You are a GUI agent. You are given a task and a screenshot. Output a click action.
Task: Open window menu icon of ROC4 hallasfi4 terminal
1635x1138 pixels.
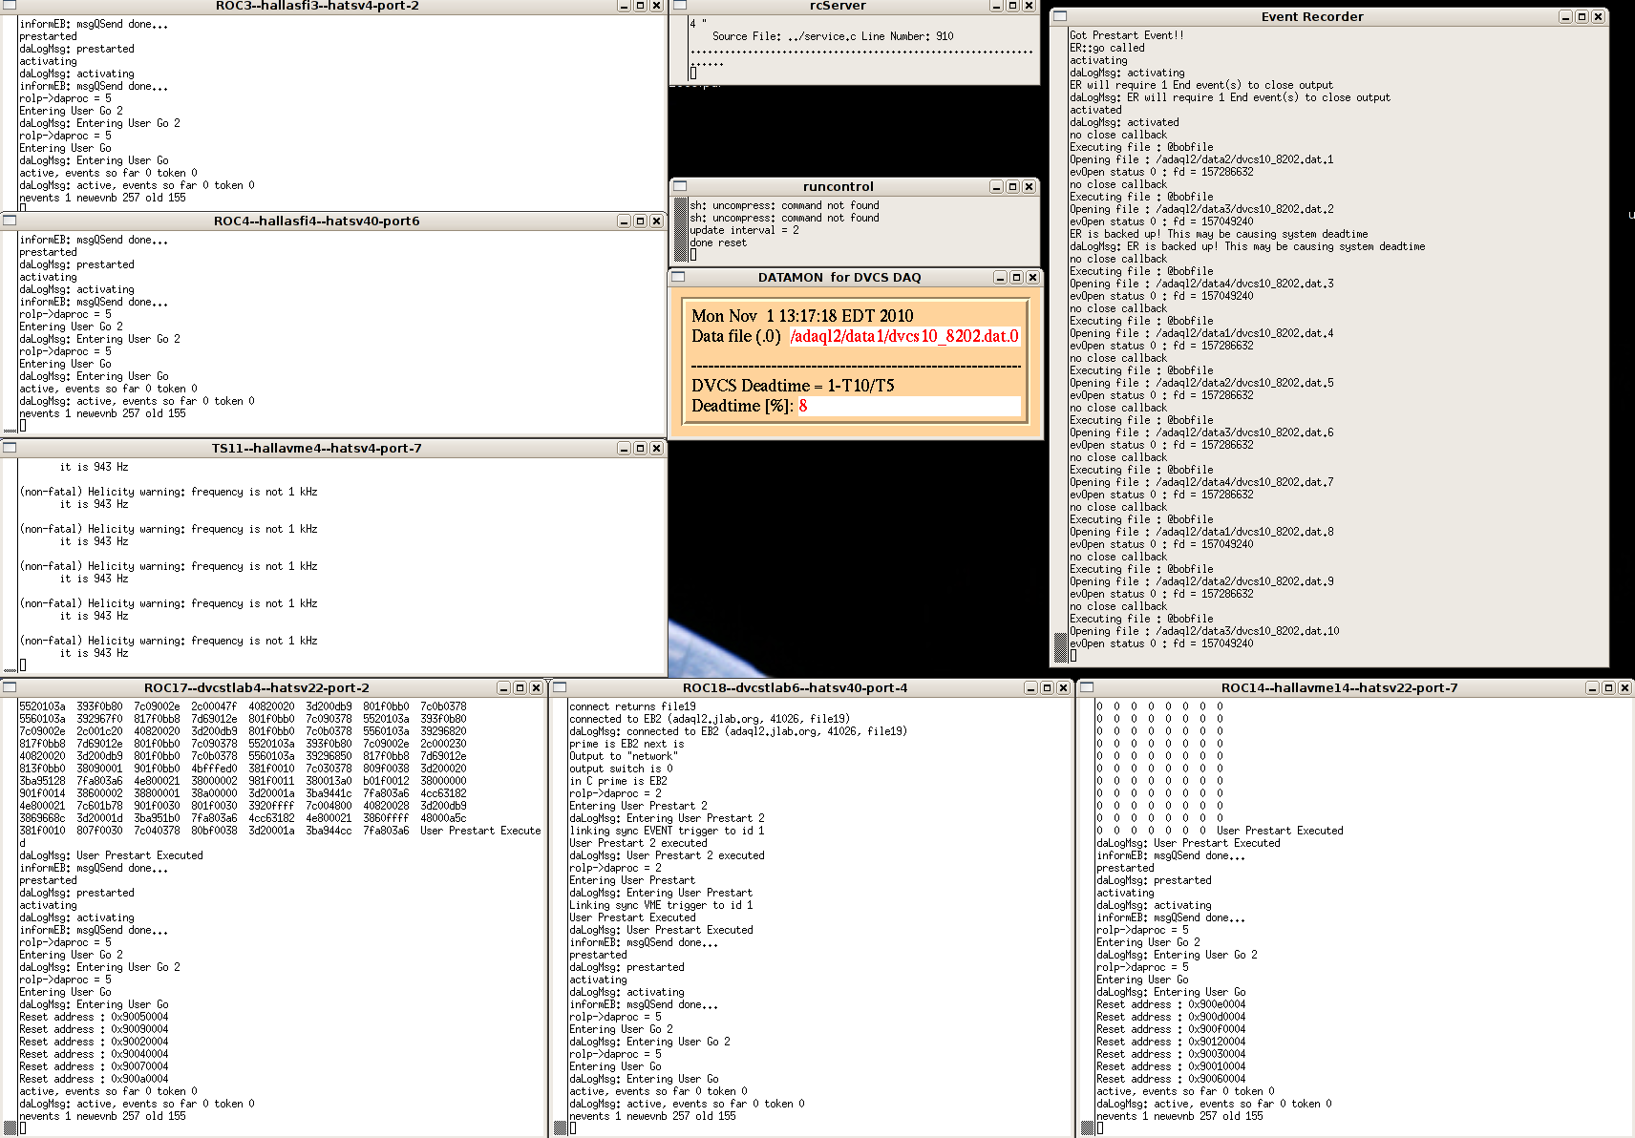point(10,221)
